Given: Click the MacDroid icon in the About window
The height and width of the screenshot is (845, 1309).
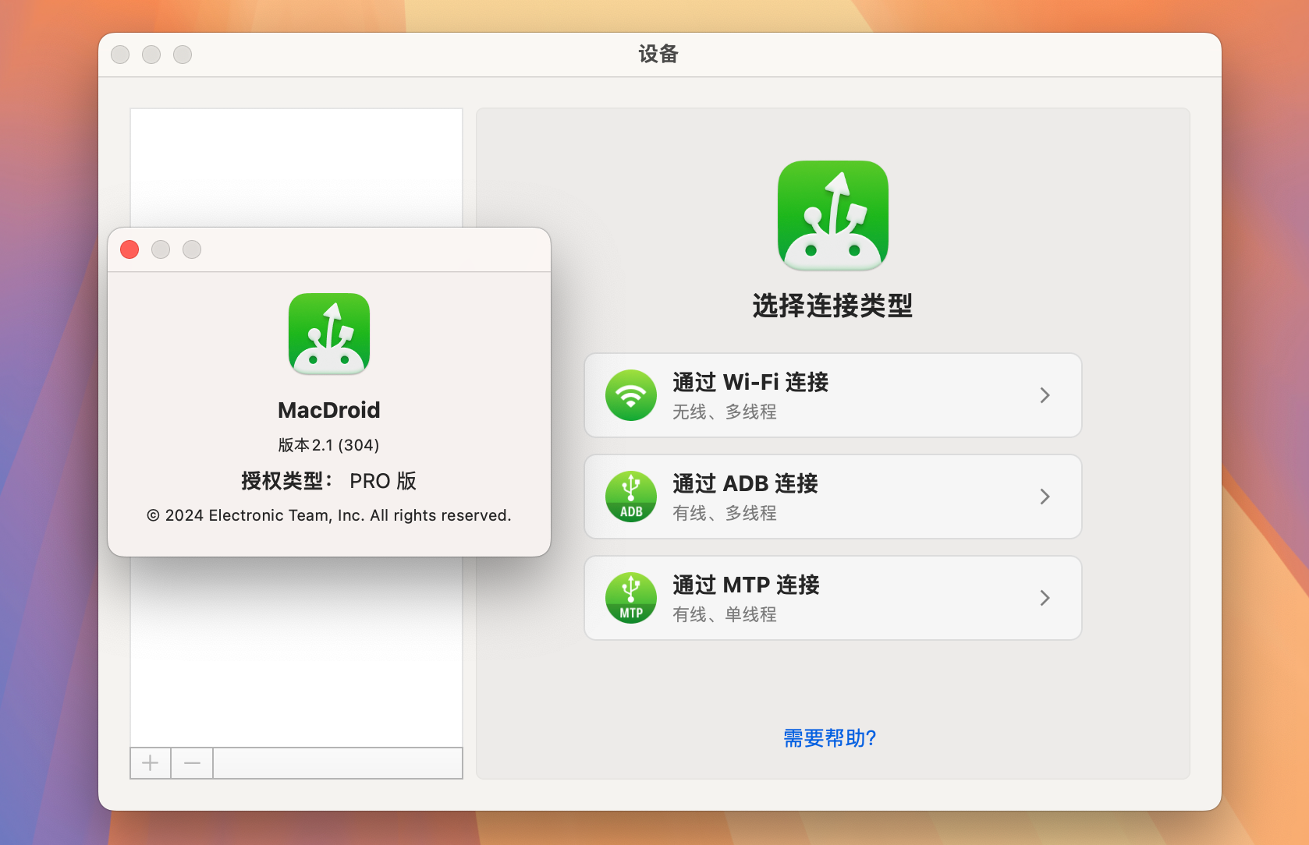Looking at the screenshot, I should 329,334.
